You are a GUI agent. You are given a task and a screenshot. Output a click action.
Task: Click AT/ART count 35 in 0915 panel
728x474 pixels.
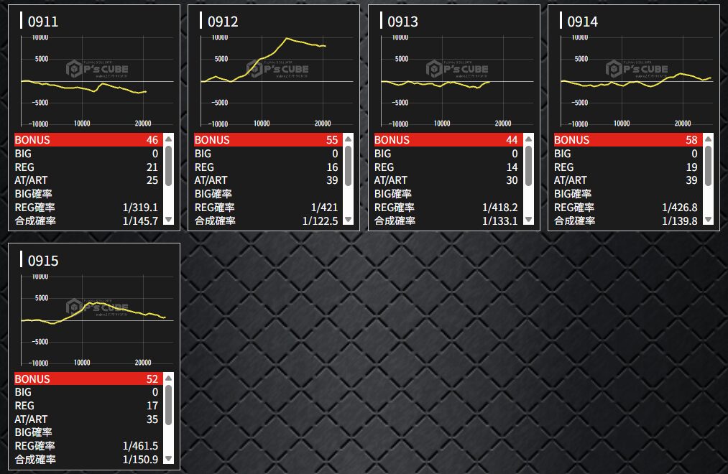point(152,419)
